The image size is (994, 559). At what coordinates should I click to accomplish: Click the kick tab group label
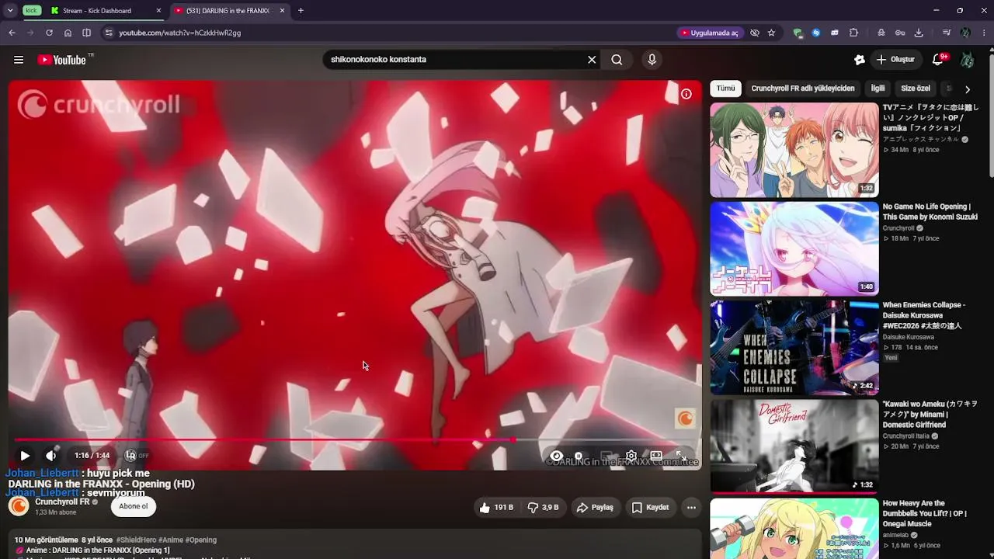click(x=32, y=11)
